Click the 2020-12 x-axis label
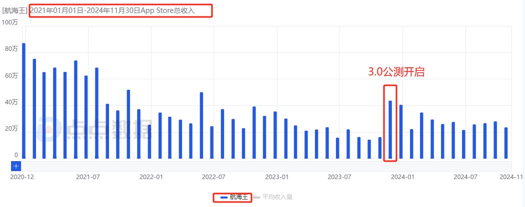This screenshot has width=525, height=207. (x=22, y=177)
